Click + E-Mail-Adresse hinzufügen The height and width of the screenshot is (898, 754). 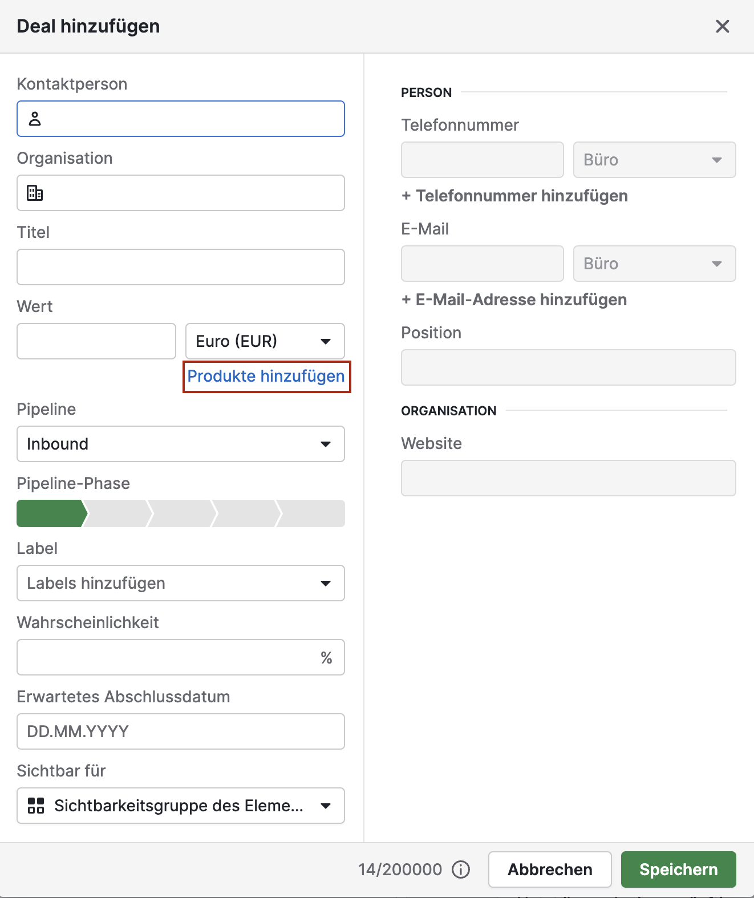(x=514, y=300)
